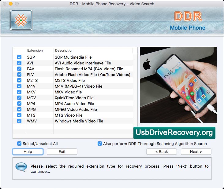Screen dimensions: 224x189
Task: Click the speech bubble info icon
Action: [21, 167]
